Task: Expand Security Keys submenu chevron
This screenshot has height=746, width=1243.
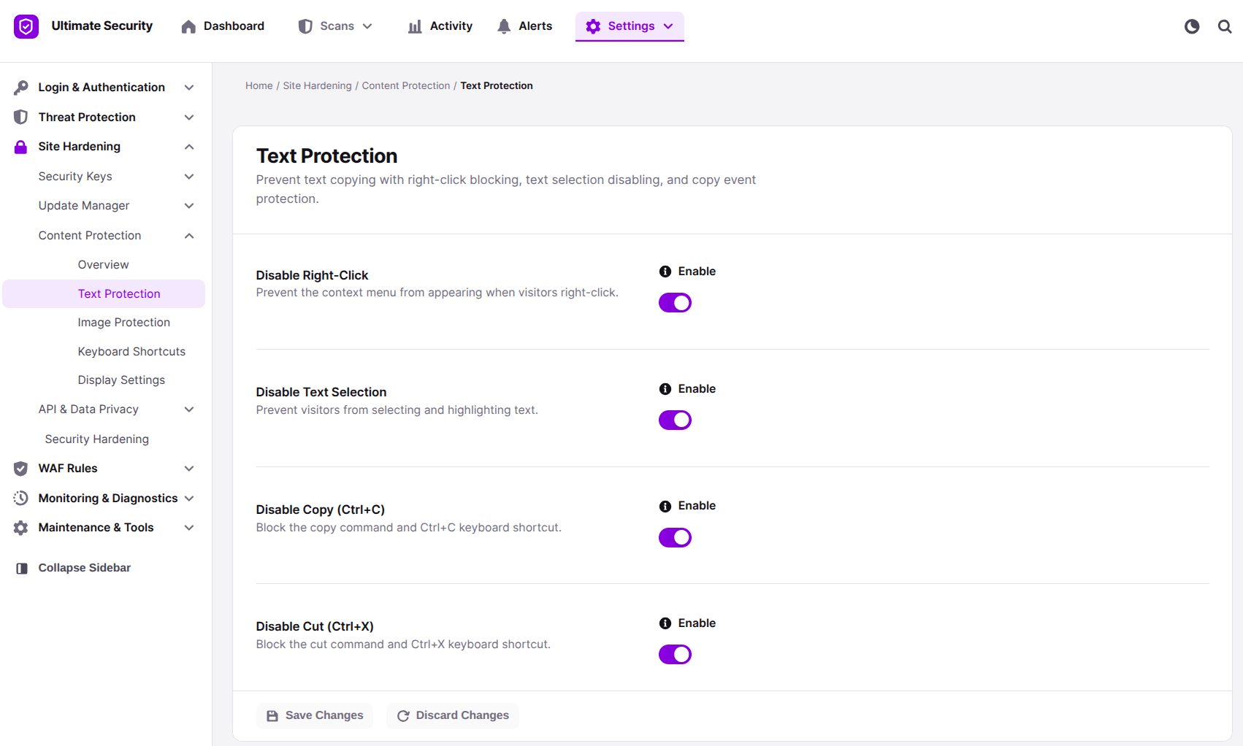Action: tap(189, 177)
